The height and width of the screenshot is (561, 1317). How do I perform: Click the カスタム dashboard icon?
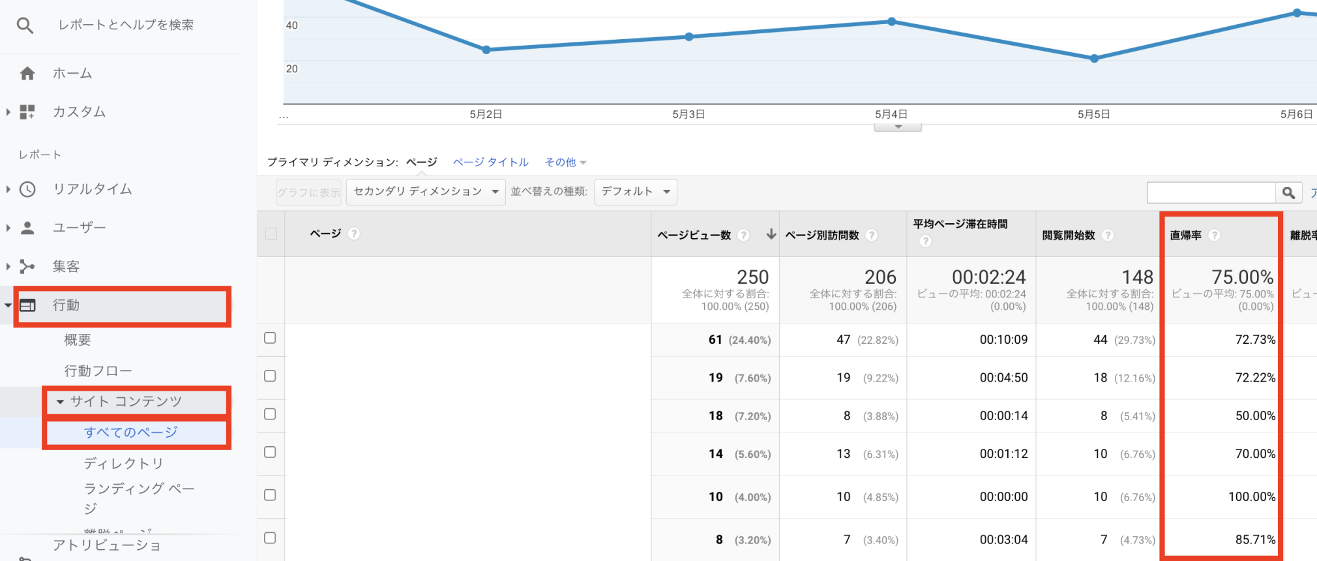coord(27,112)
